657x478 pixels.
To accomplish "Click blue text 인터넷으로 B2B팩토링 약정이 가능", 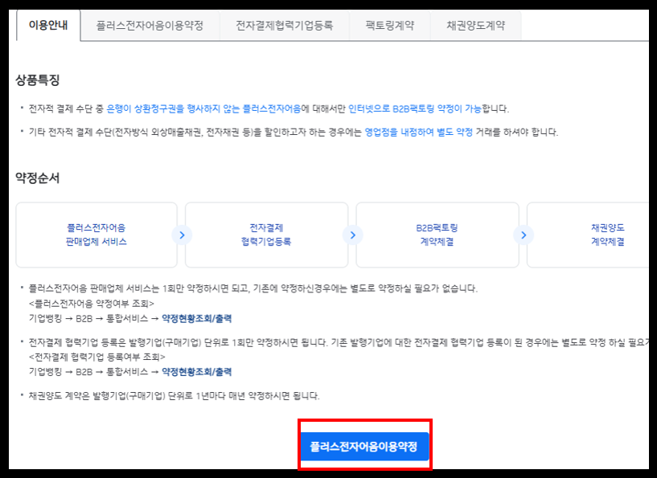I will (415, 108).
